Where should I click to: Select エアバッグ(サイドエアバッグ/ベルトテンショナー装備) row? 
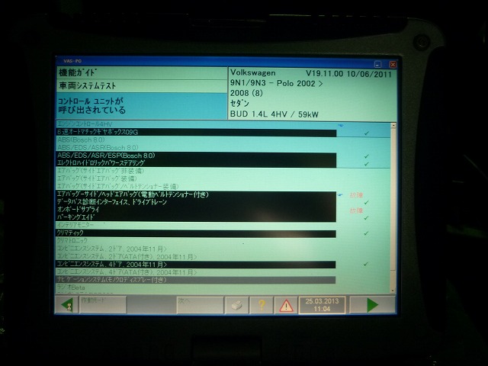(196, 186)
